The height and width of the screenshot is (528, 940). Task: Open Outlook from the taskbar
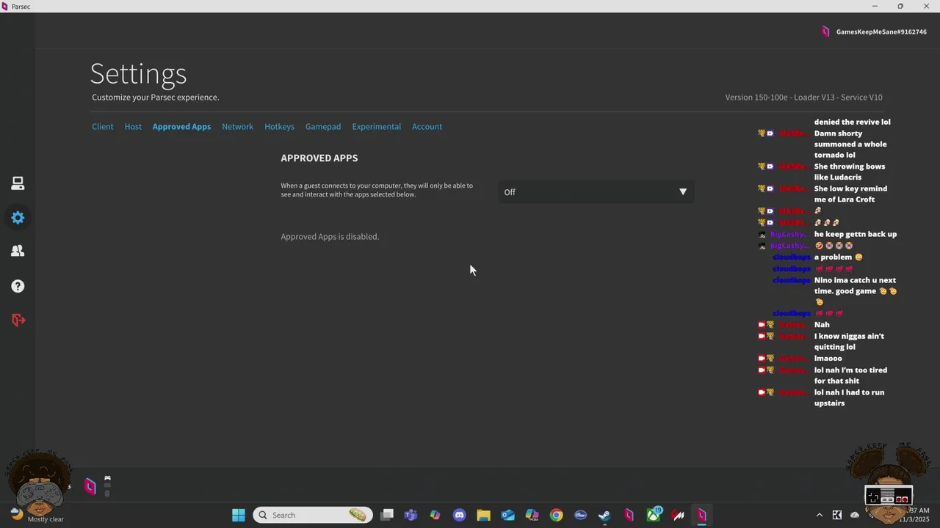tap(507, 515)
